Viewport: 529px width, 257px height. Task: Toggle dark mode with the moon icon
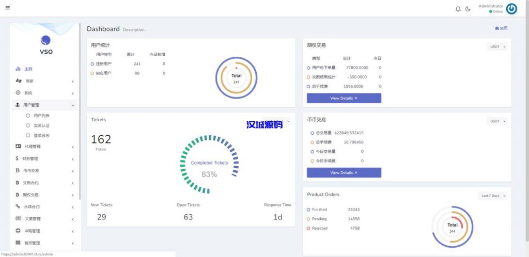(468, 9)
